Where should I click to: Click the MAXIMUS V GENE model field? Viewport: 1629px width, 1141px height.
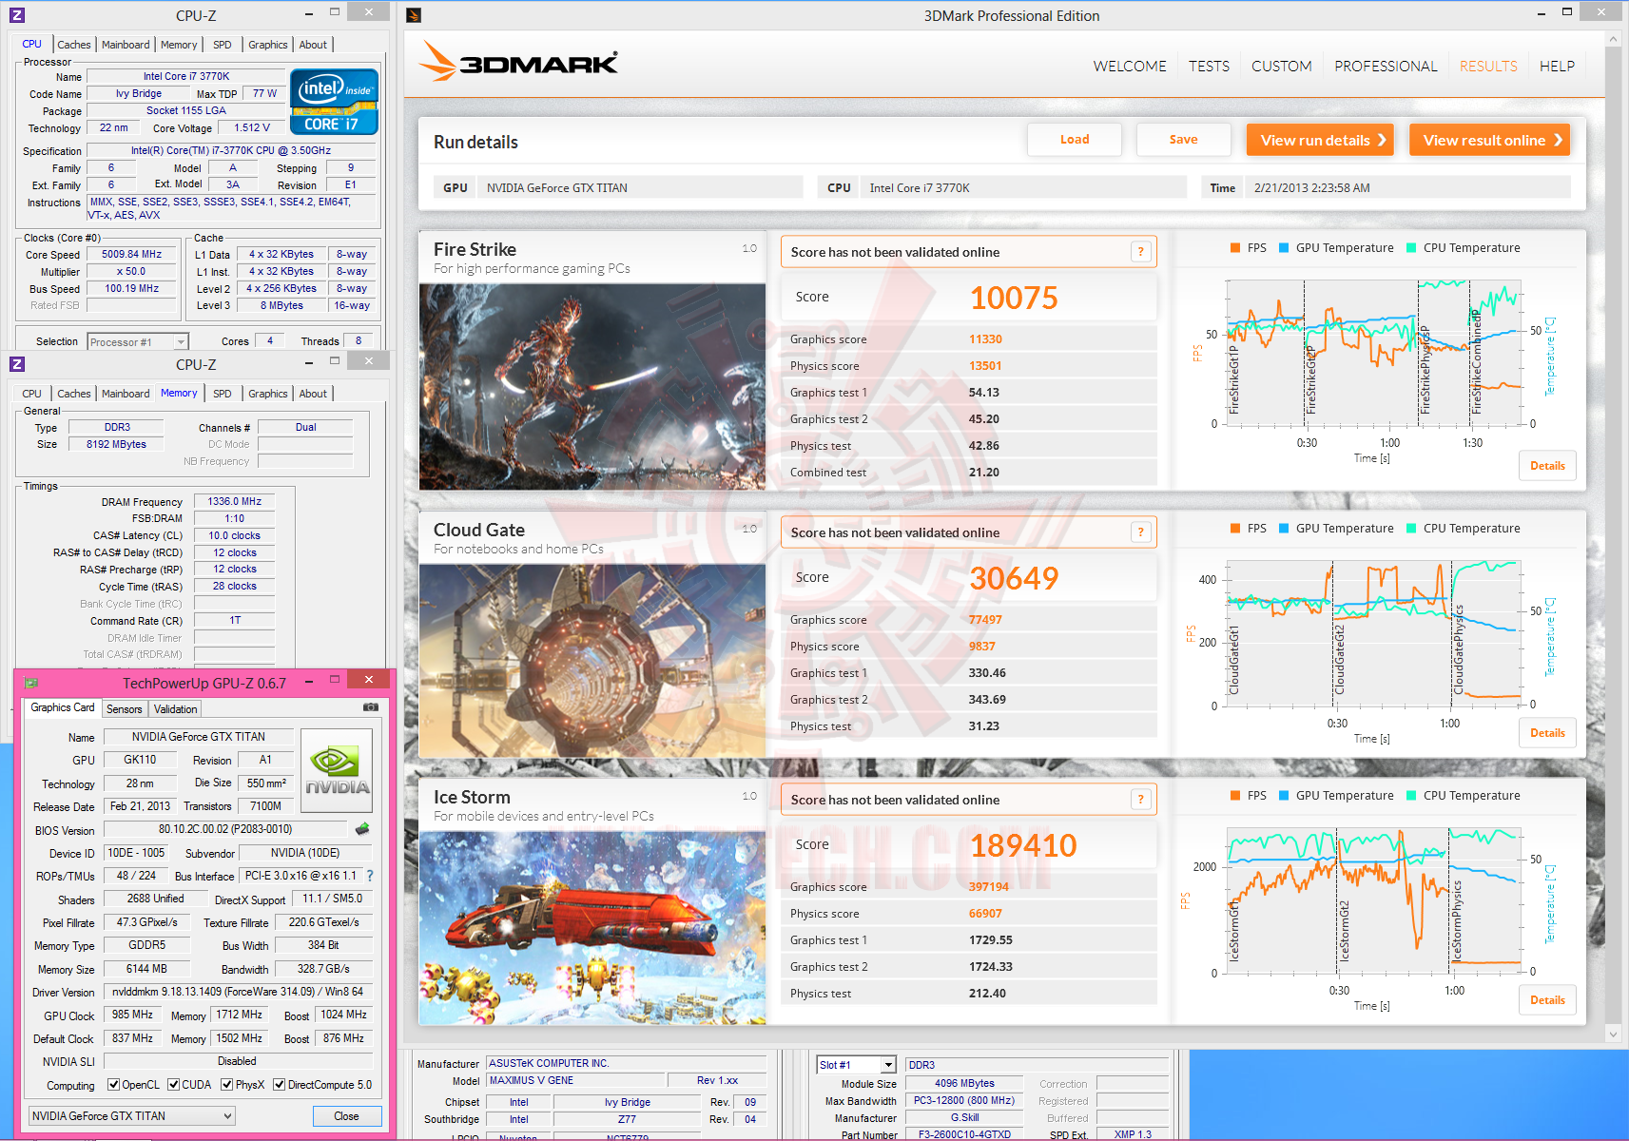[x=575, y=1080]
